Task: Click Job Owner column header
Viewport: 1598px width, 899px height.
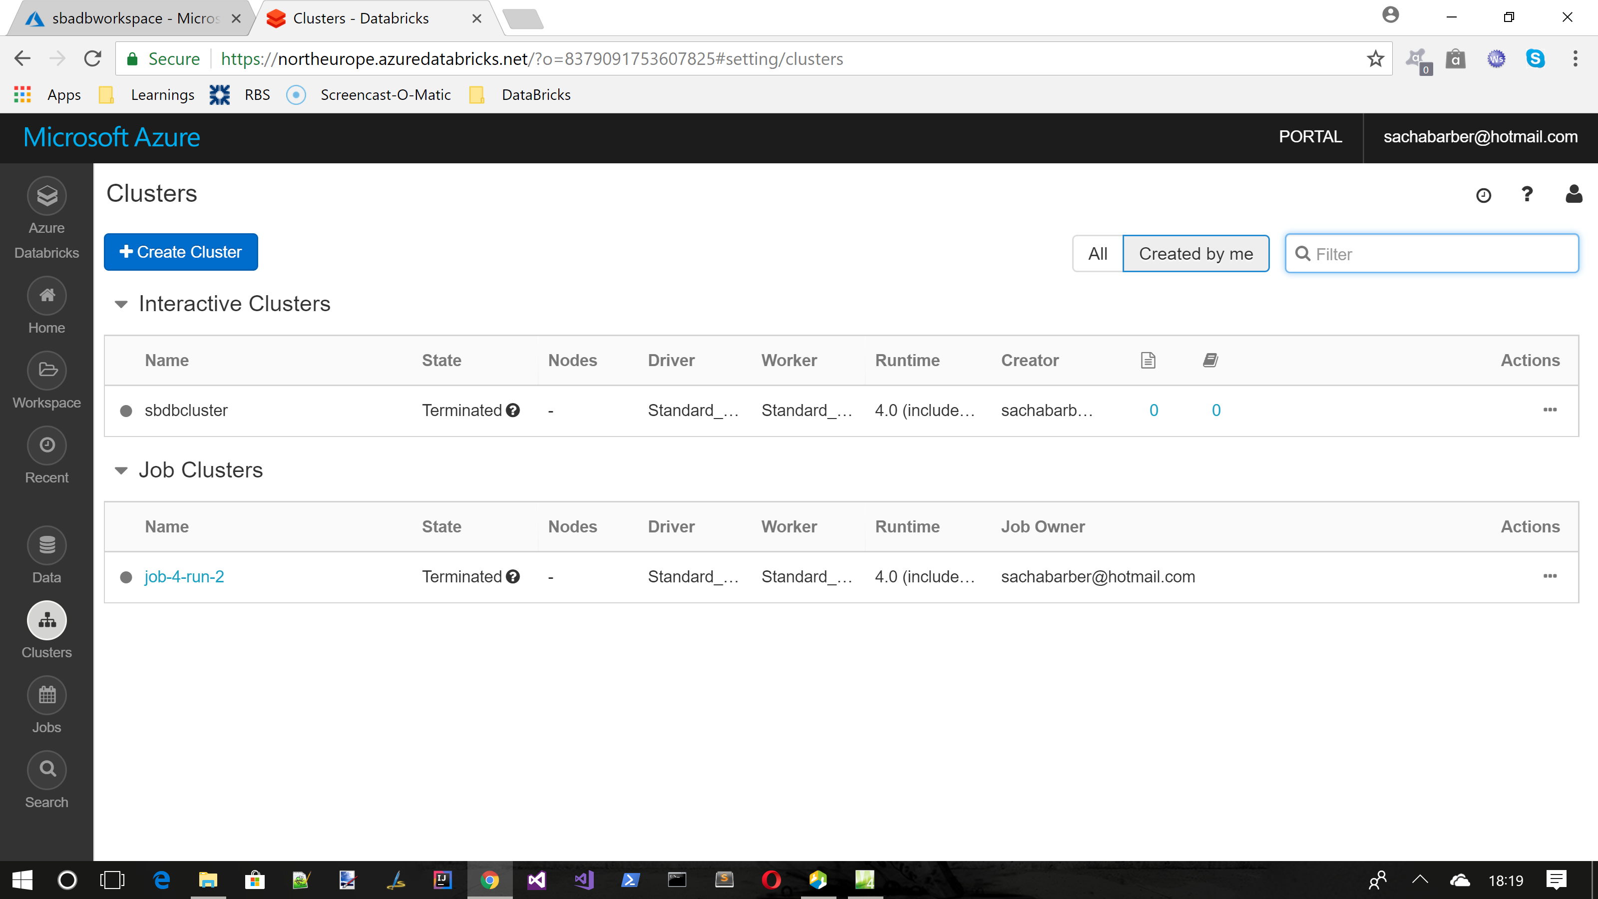Action: tap(1043, 527)
